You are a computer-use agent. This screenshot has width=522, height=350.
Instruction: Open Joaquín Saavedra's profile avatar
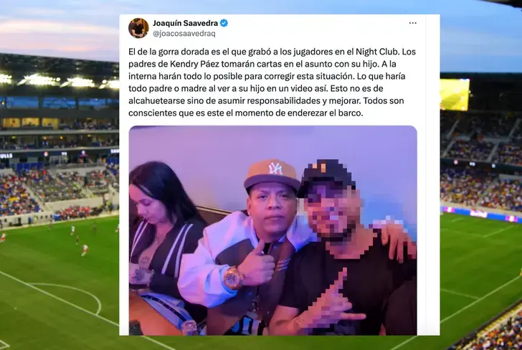[138, 28]
